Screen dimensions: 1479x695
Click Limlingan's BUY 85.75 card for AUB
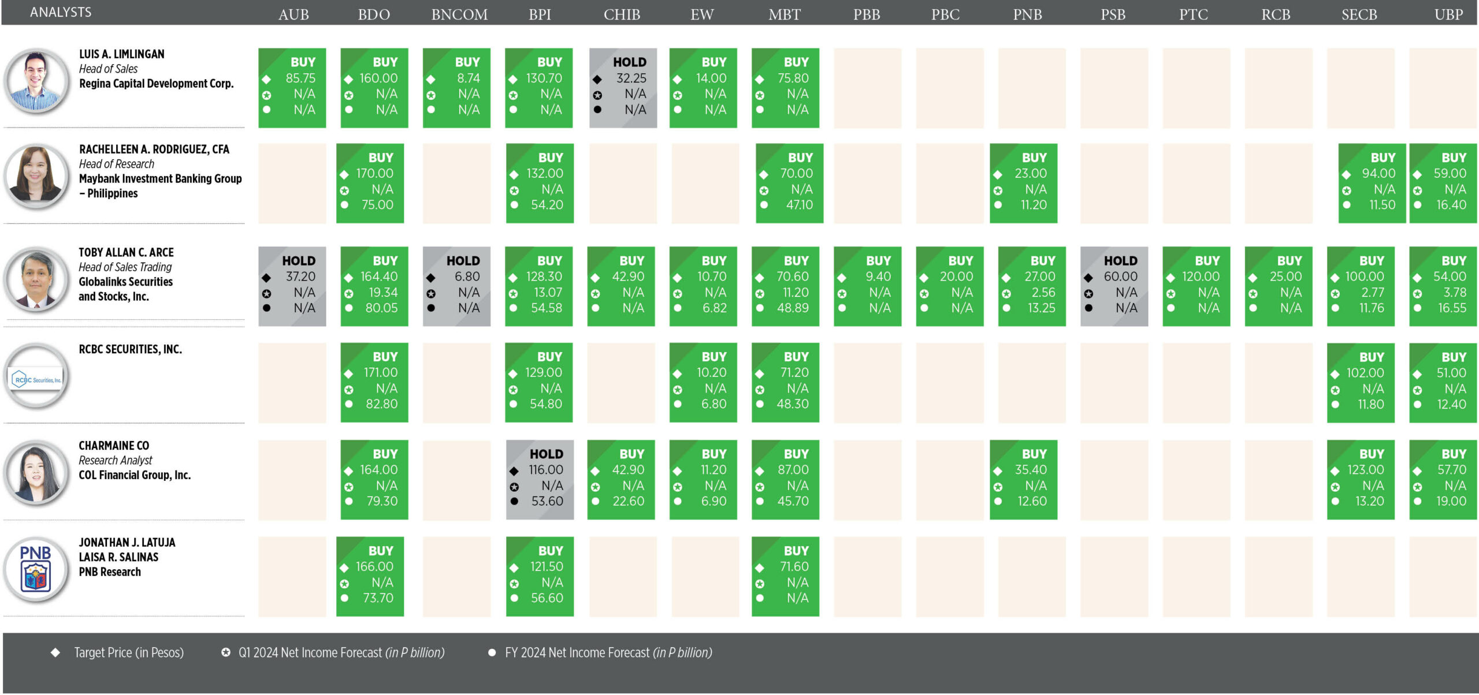pos(292,88)
